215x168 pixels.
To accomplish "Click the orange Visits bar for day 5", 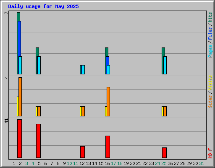I will tap(39, 111).
